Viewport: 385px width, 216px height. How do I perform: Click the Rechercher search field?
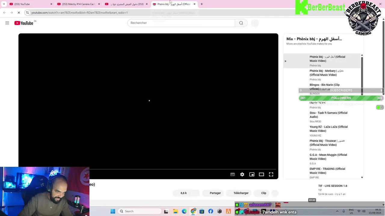(181, 23)
